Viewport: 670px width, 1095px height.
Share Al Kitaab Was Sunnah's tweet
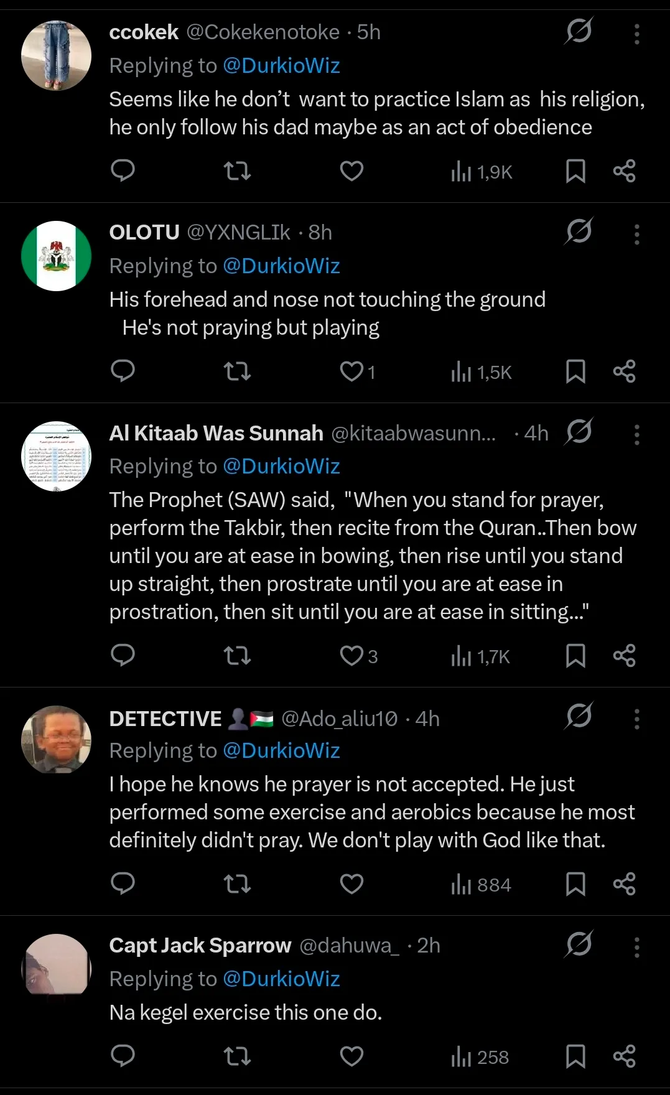(x=624, y=656)
